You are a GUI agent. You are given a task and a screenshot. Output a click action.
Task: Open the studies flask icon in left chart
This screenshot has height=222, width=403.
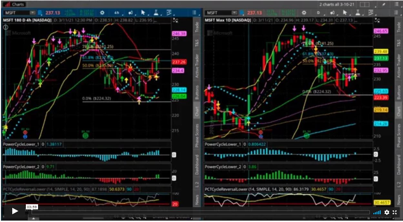(x=156, y=13)
